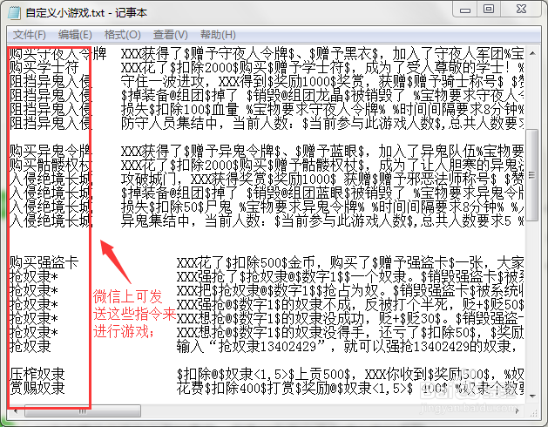Click the line XXX花了$扣除2000$购买$赠予学士符$

point(321,67)
